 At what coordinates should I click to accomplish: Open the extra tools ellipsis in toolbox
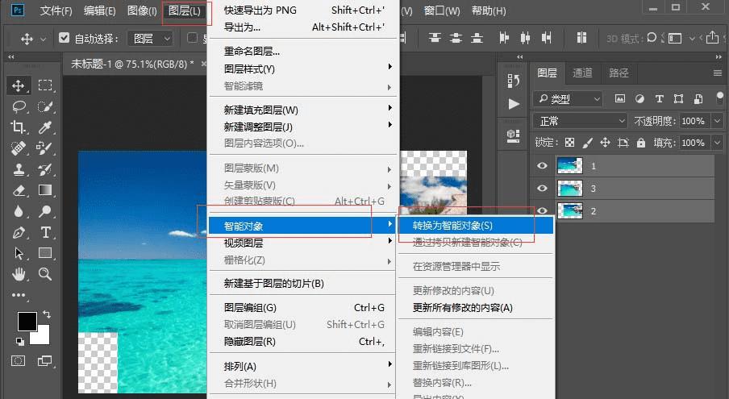click(x=18, y=295)
